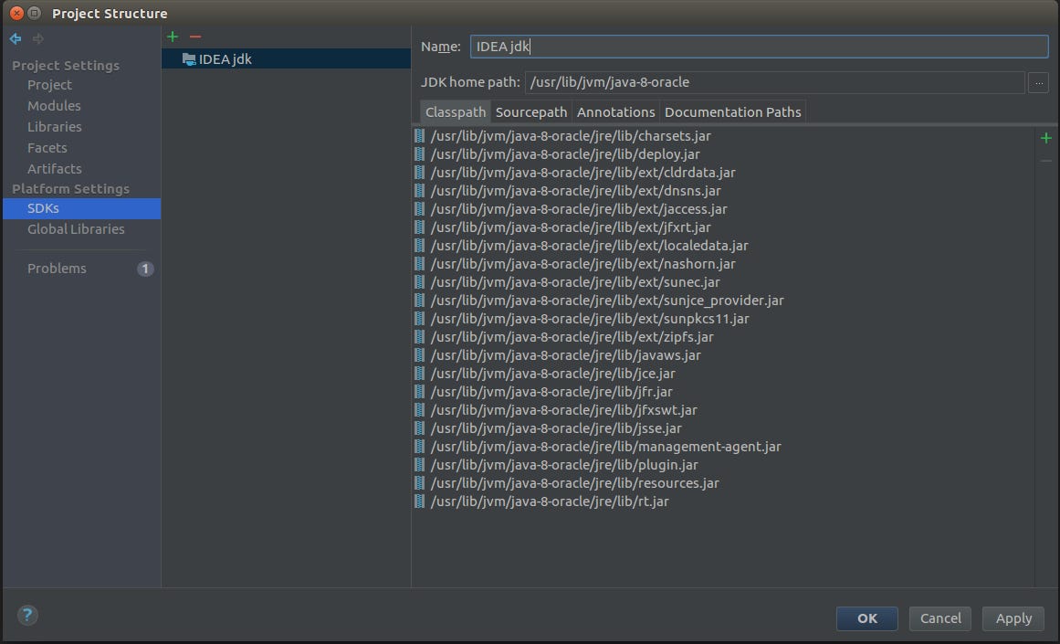Click the forward navigation arrow icon
This screenshot has height=644, width=1060.
[37, 38]
